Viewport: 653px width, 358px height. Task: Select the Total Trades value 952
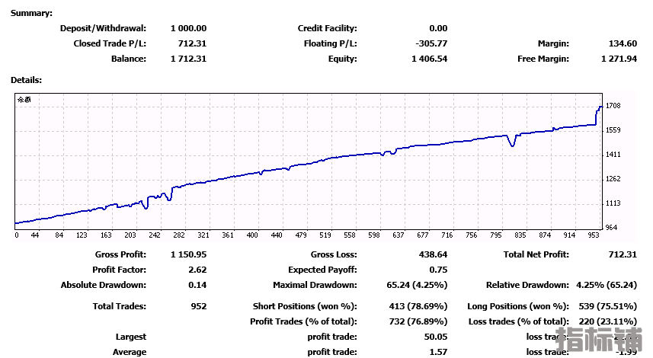(x=199, y=306)
